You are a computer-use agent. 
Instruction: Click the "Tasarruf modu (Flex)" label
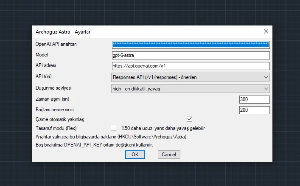[56, 128]
